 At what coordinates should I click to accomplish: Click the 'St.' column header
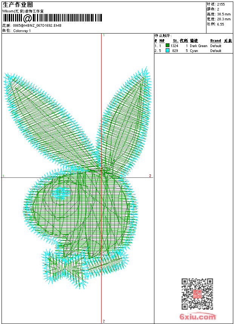(x=175, y=41)
